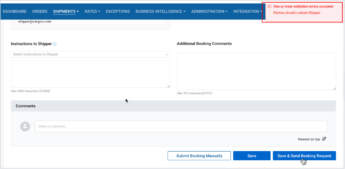The image size is (345, 169).
Task: Expand the Integration menu
Action: [x=248, y=11]
